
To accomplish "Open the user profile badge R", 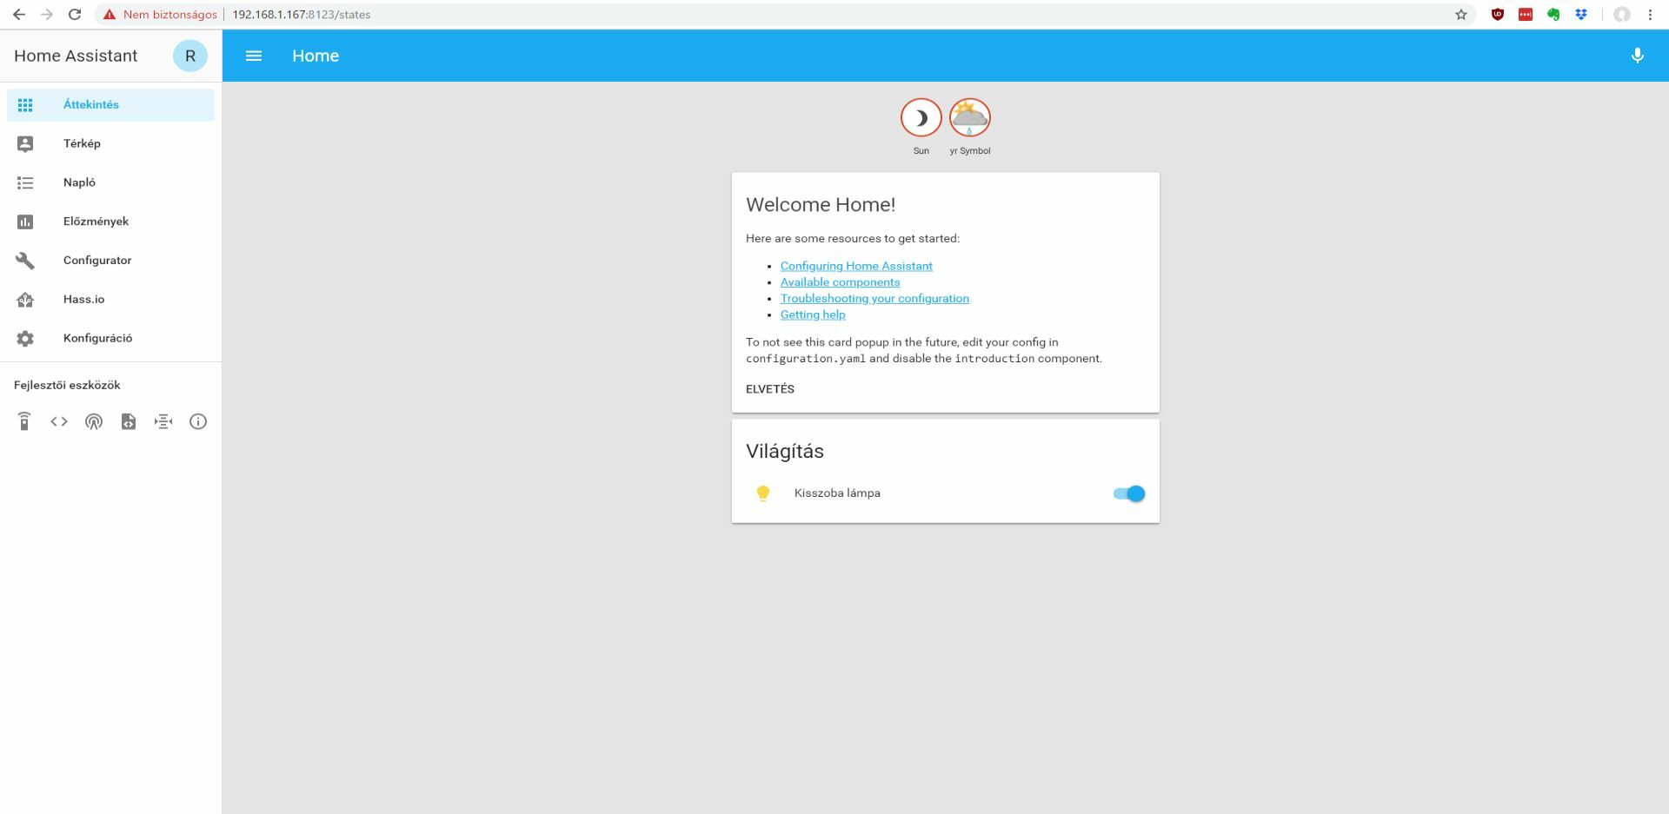I will coord(190,56).
